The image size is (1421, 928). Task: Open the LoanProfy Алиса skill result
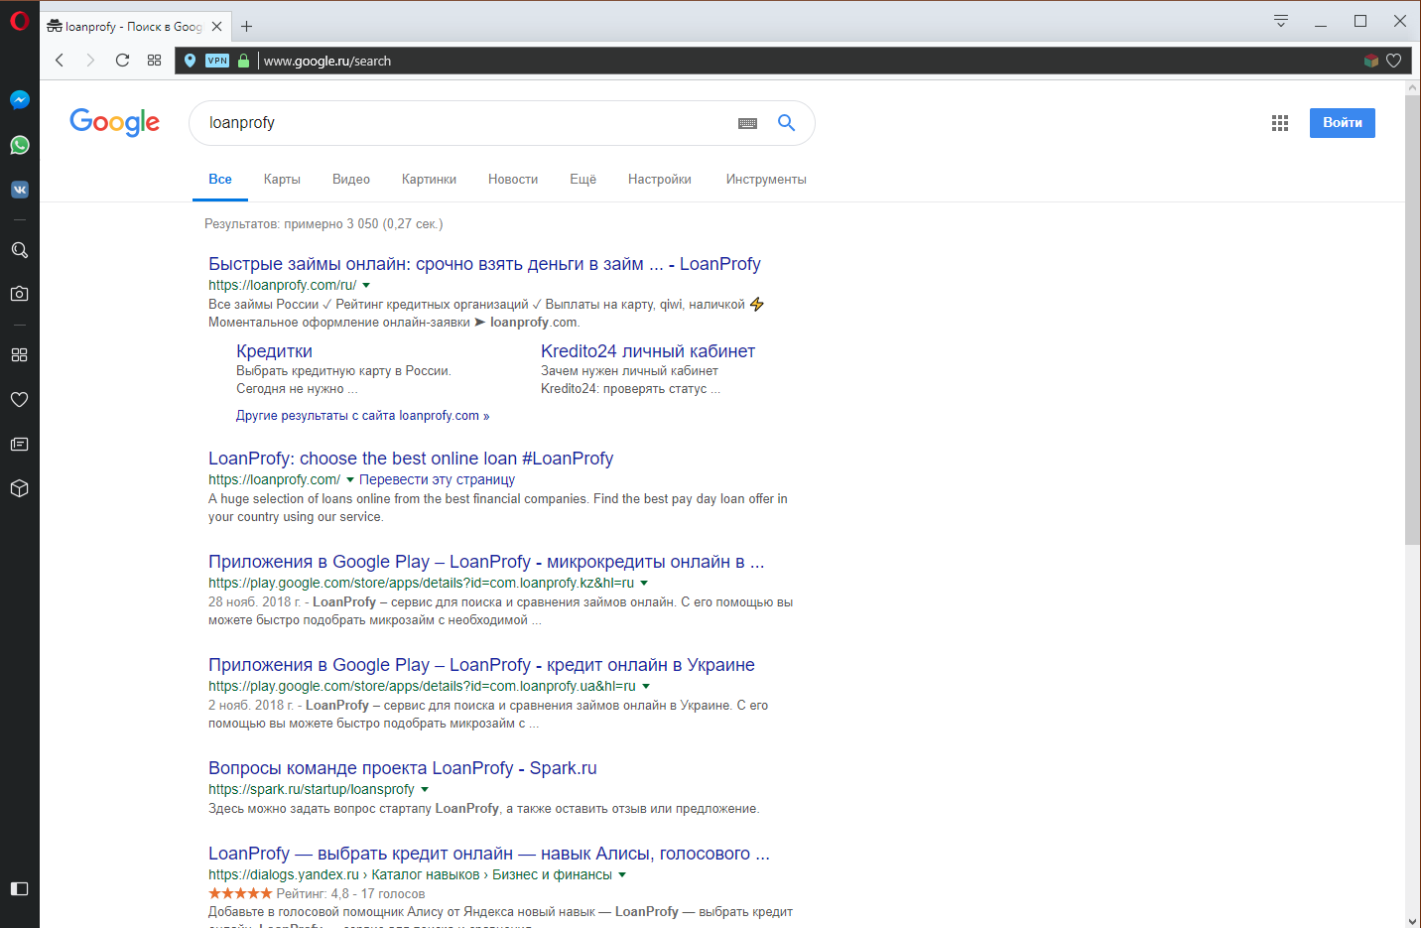point(489,854)
